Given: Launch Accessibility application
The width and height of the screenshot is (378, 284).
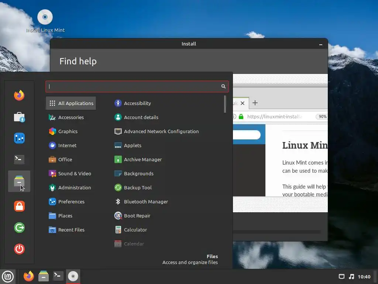Looking at the screenshot, I should click(133, 103).
